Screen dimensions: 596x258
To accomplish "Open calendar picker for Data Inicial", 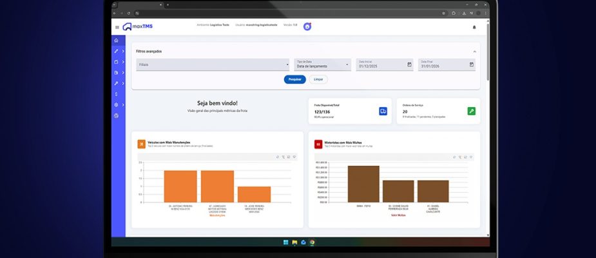I will 409,64.
